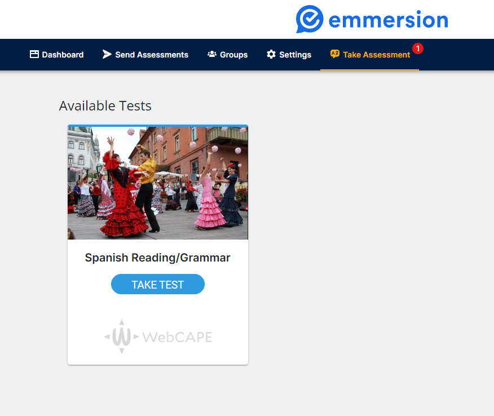The width and height of the screenshot is (494, 416).
Task: Click the WebCAPE logo on the card
Action: pyautogui.click(x=158, y=337)
